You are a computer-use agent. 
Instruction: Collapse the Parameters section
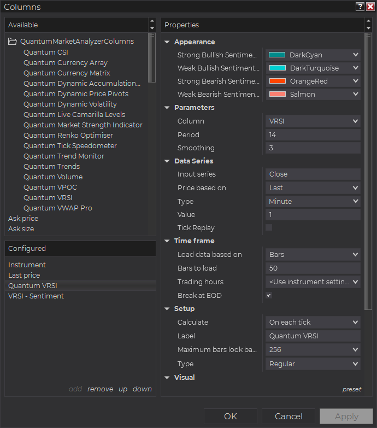(167, 108)
